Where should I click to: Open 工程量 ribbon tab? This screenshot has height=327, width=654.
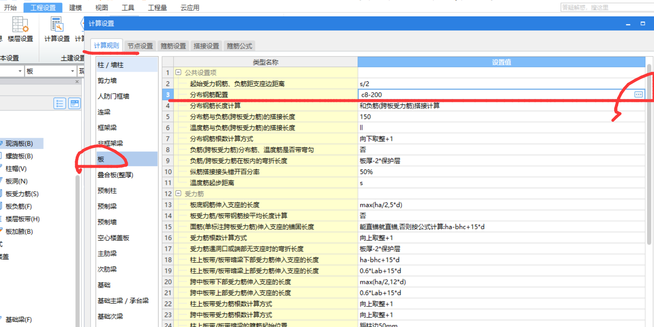(157, 8)
